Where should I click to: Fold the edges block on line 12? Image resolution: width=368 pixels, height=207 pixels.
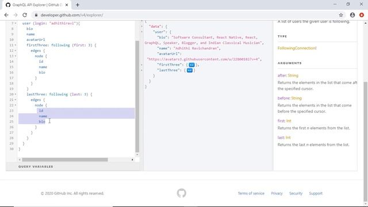(x=16, y=51)
